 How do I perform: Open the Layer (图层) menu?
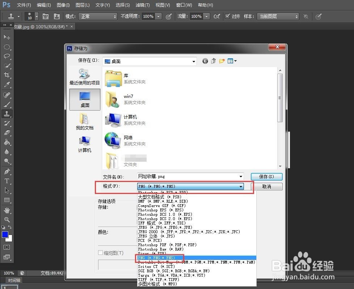(83, 5)
